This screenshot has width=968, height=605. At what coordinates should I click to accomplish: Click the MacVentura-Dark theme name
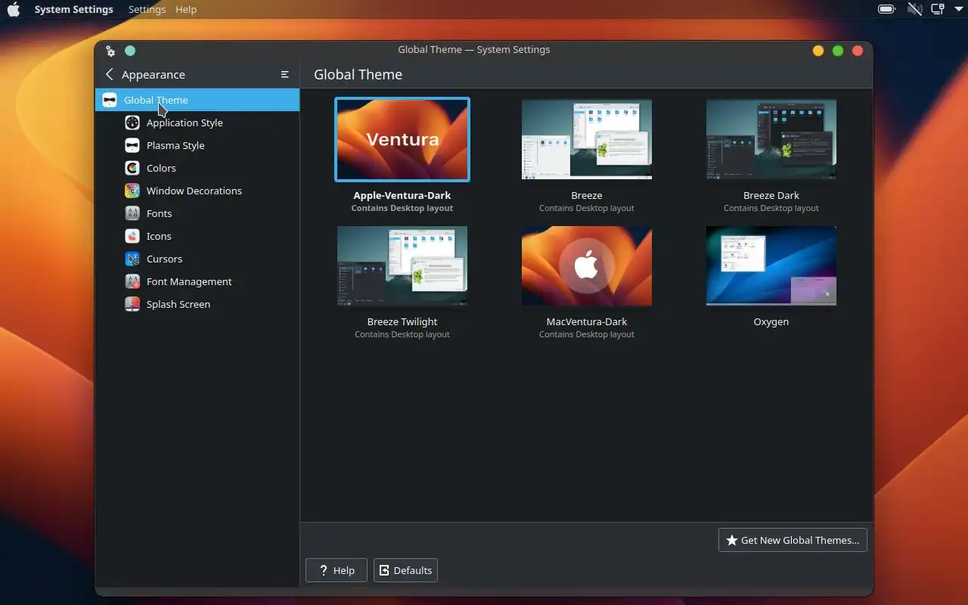(587, 321)
